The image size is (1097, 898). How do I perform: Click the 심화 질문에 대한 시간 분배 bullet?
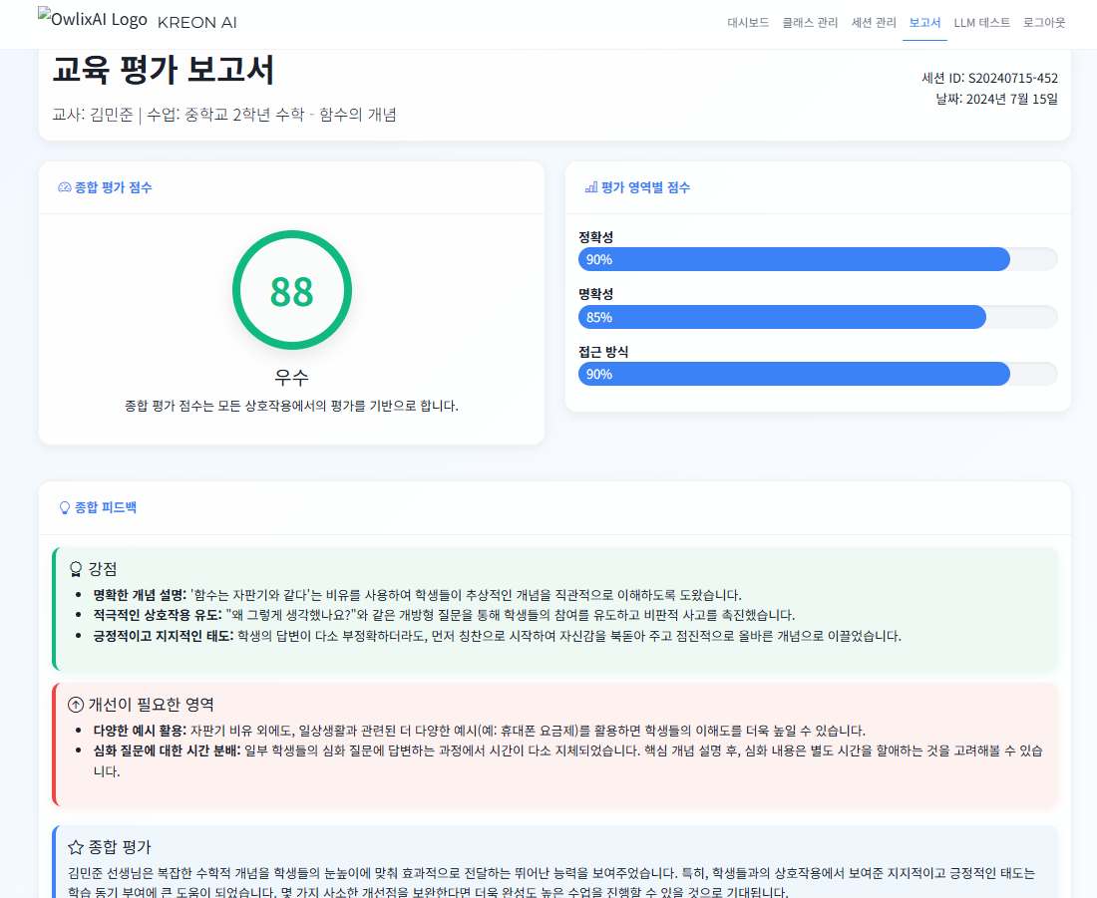568,760
